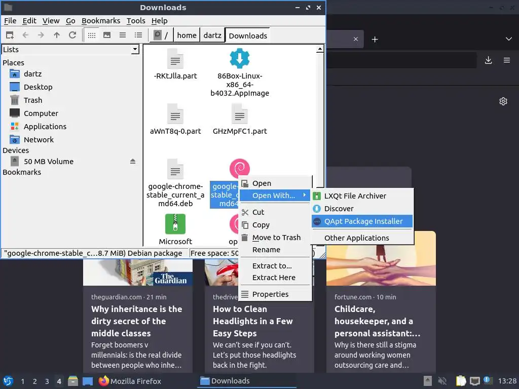
Task: Select the 86Box AppImage file icon
Action: (x=240, y=59)
